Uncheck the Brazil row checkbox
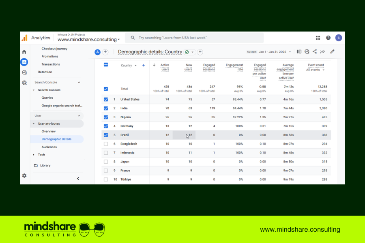Screen dimensions: 365x243 (106, 135)
